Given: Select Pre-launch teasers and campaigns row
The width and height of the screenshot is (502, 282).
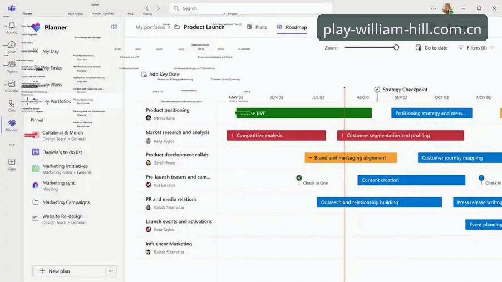Looking at the screenshot, I should click(x=178, y=177).
